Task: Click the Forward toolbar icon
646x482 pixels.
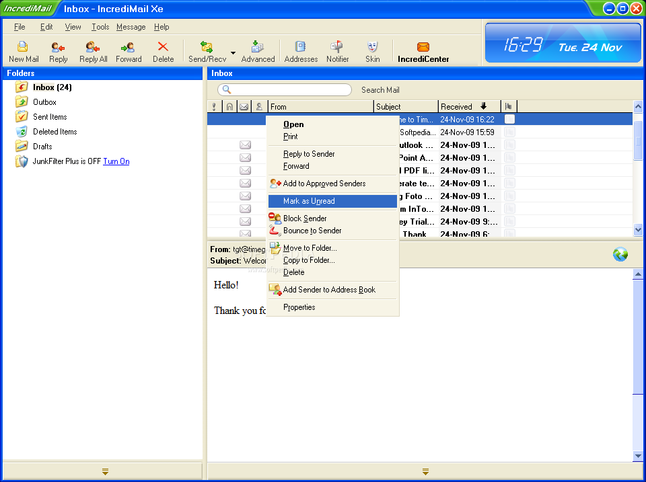Action: click(x=128, y=47)
